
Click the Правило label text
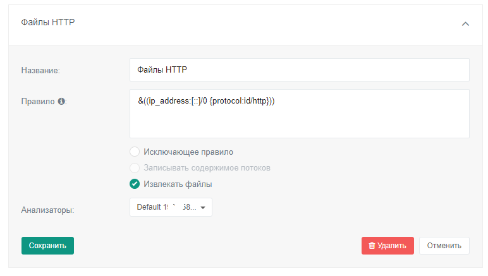tap(38, 101)
